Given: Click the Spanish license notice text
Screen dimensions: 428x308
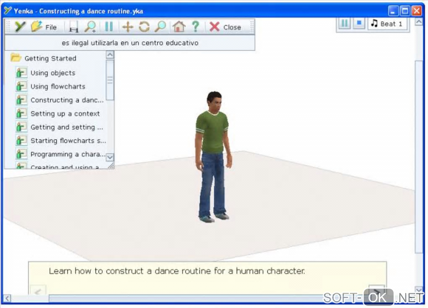Looking at the screenshot, I should tap(130, 43).
